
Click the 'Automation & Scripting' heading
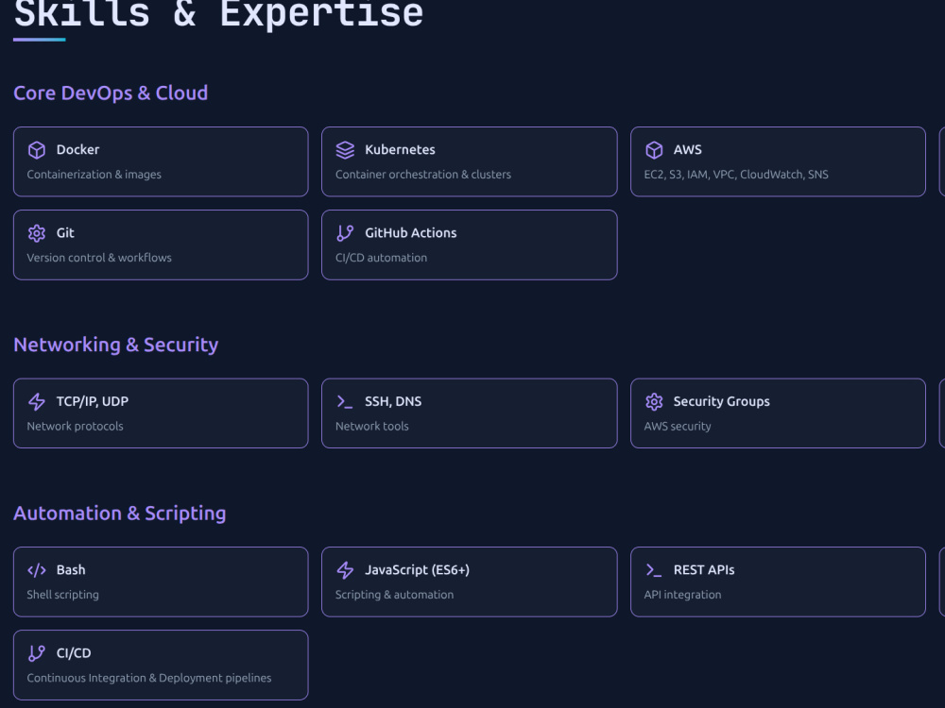[x=120, y=513]
